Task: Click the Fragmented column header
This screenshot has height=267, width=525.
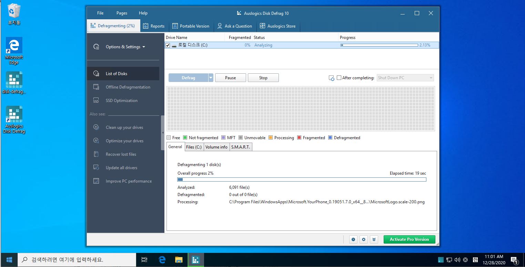Action: pos(239,37)
